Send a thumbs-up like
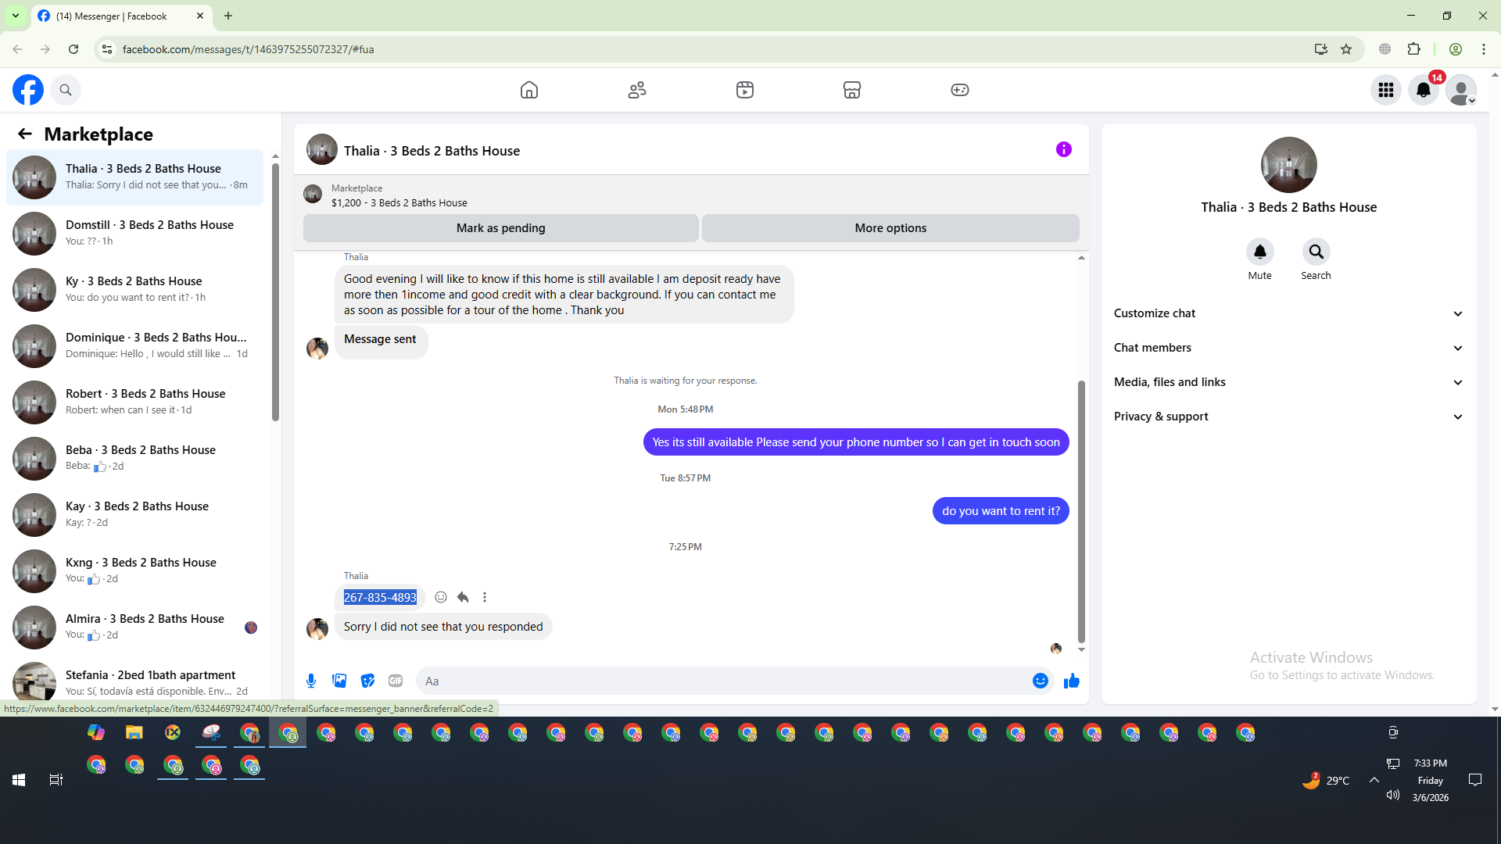The height and width of the screenshot is (844, 1501). point(1071,681)
